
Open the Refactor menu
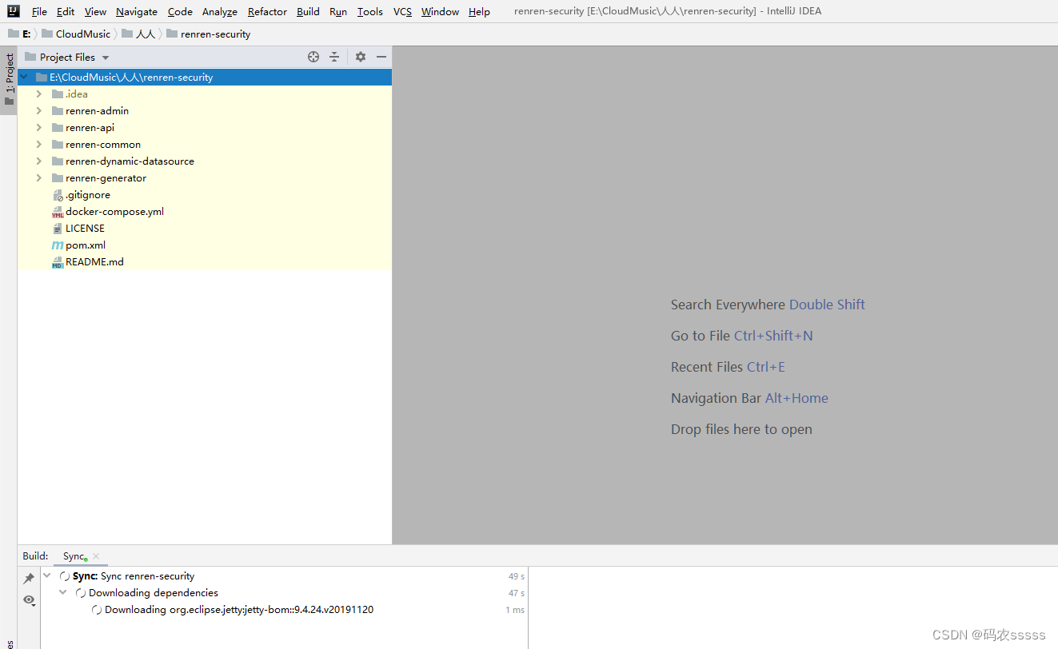(267, 11)
